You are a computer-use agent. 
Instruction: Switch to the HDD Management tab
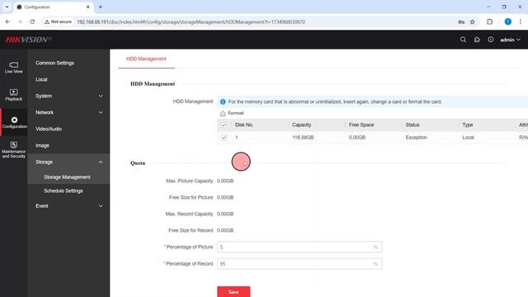(x=146, y=59)
